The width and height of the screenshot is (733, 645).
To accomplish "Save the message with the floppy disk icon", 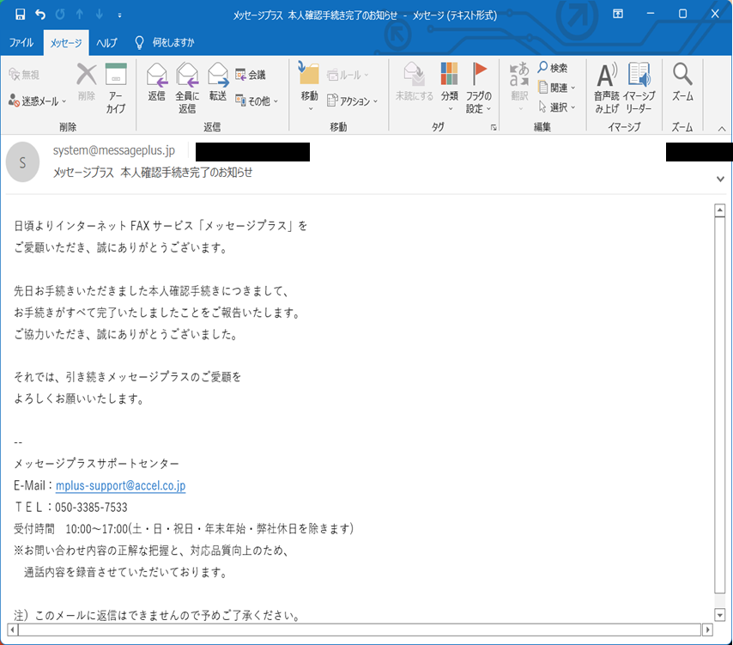I will (x=20, y=15).
